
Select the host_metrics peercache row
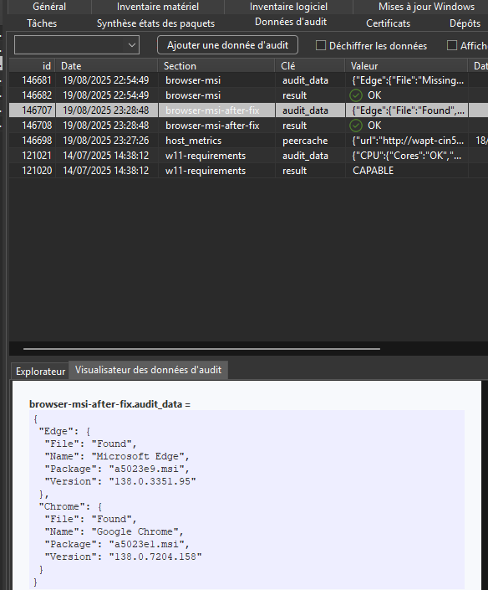(248, 141)
